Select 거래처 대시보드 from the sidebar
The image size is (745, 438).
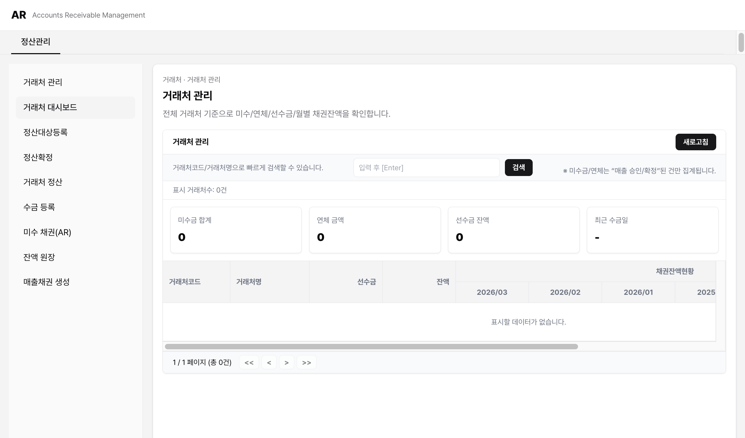click(50, 107)
